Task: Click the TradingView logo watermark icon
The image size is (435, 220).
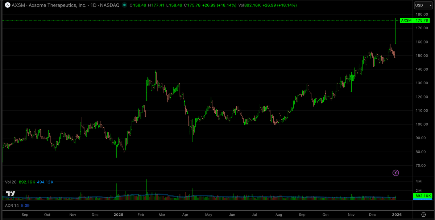Action: [x=11, y=193]
